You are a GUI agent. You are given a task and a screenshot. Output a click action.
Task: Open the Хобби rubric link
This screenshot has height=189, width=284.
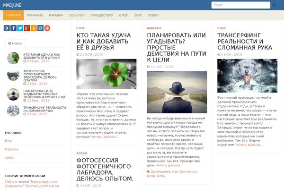point(10,158)
